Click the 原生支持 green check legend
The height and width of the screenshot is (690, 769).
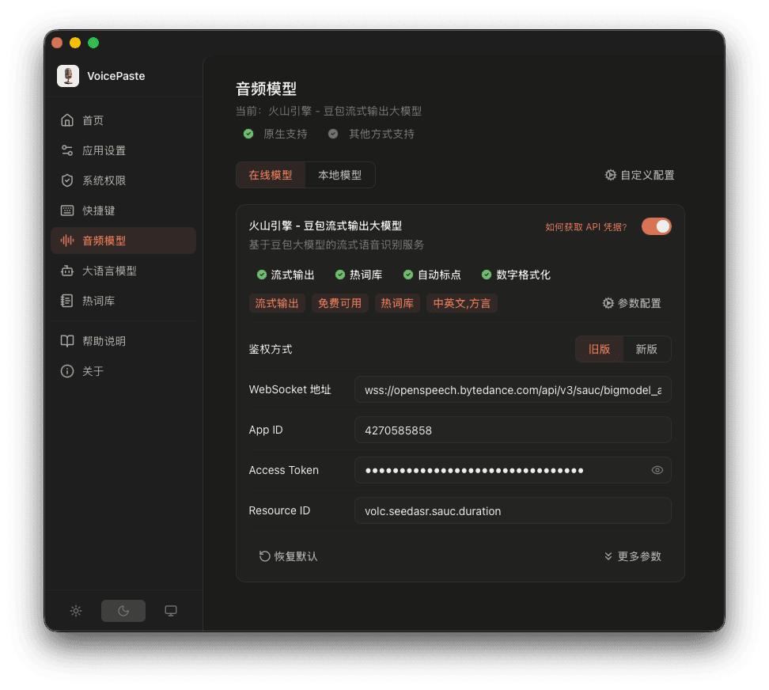click(x=275, y=134)
